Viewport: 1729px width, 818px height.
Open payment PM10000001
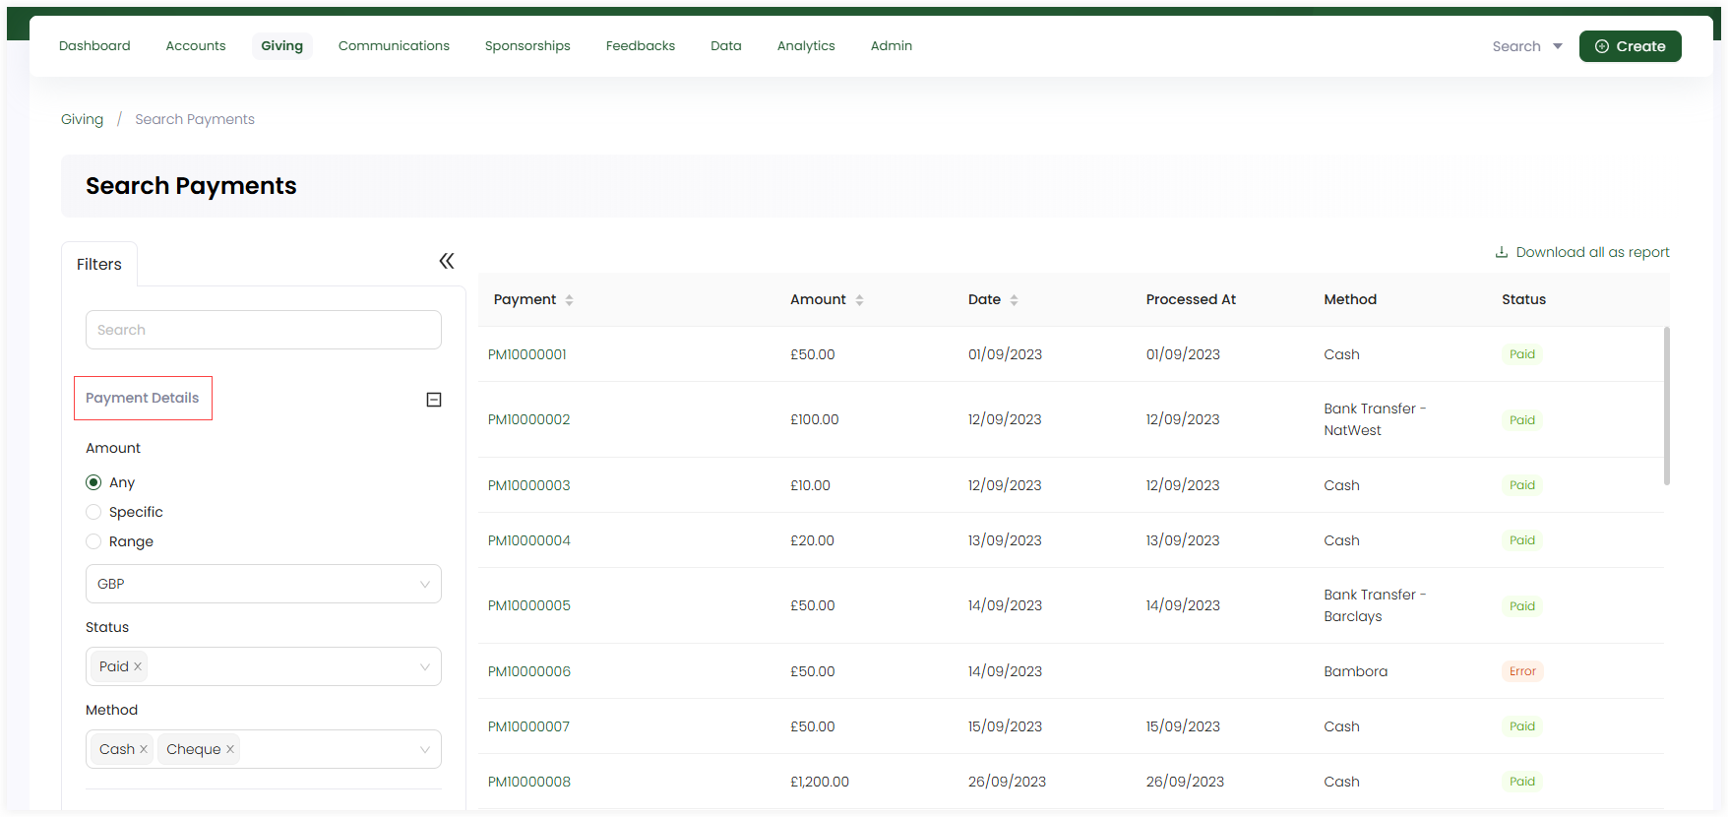click(x=527, y=354)
